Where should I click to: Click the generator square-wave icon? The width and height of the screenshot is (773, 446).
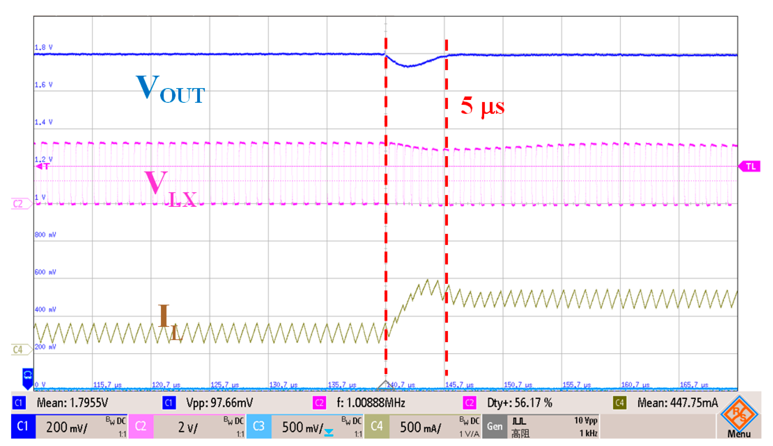pos(519,421)
